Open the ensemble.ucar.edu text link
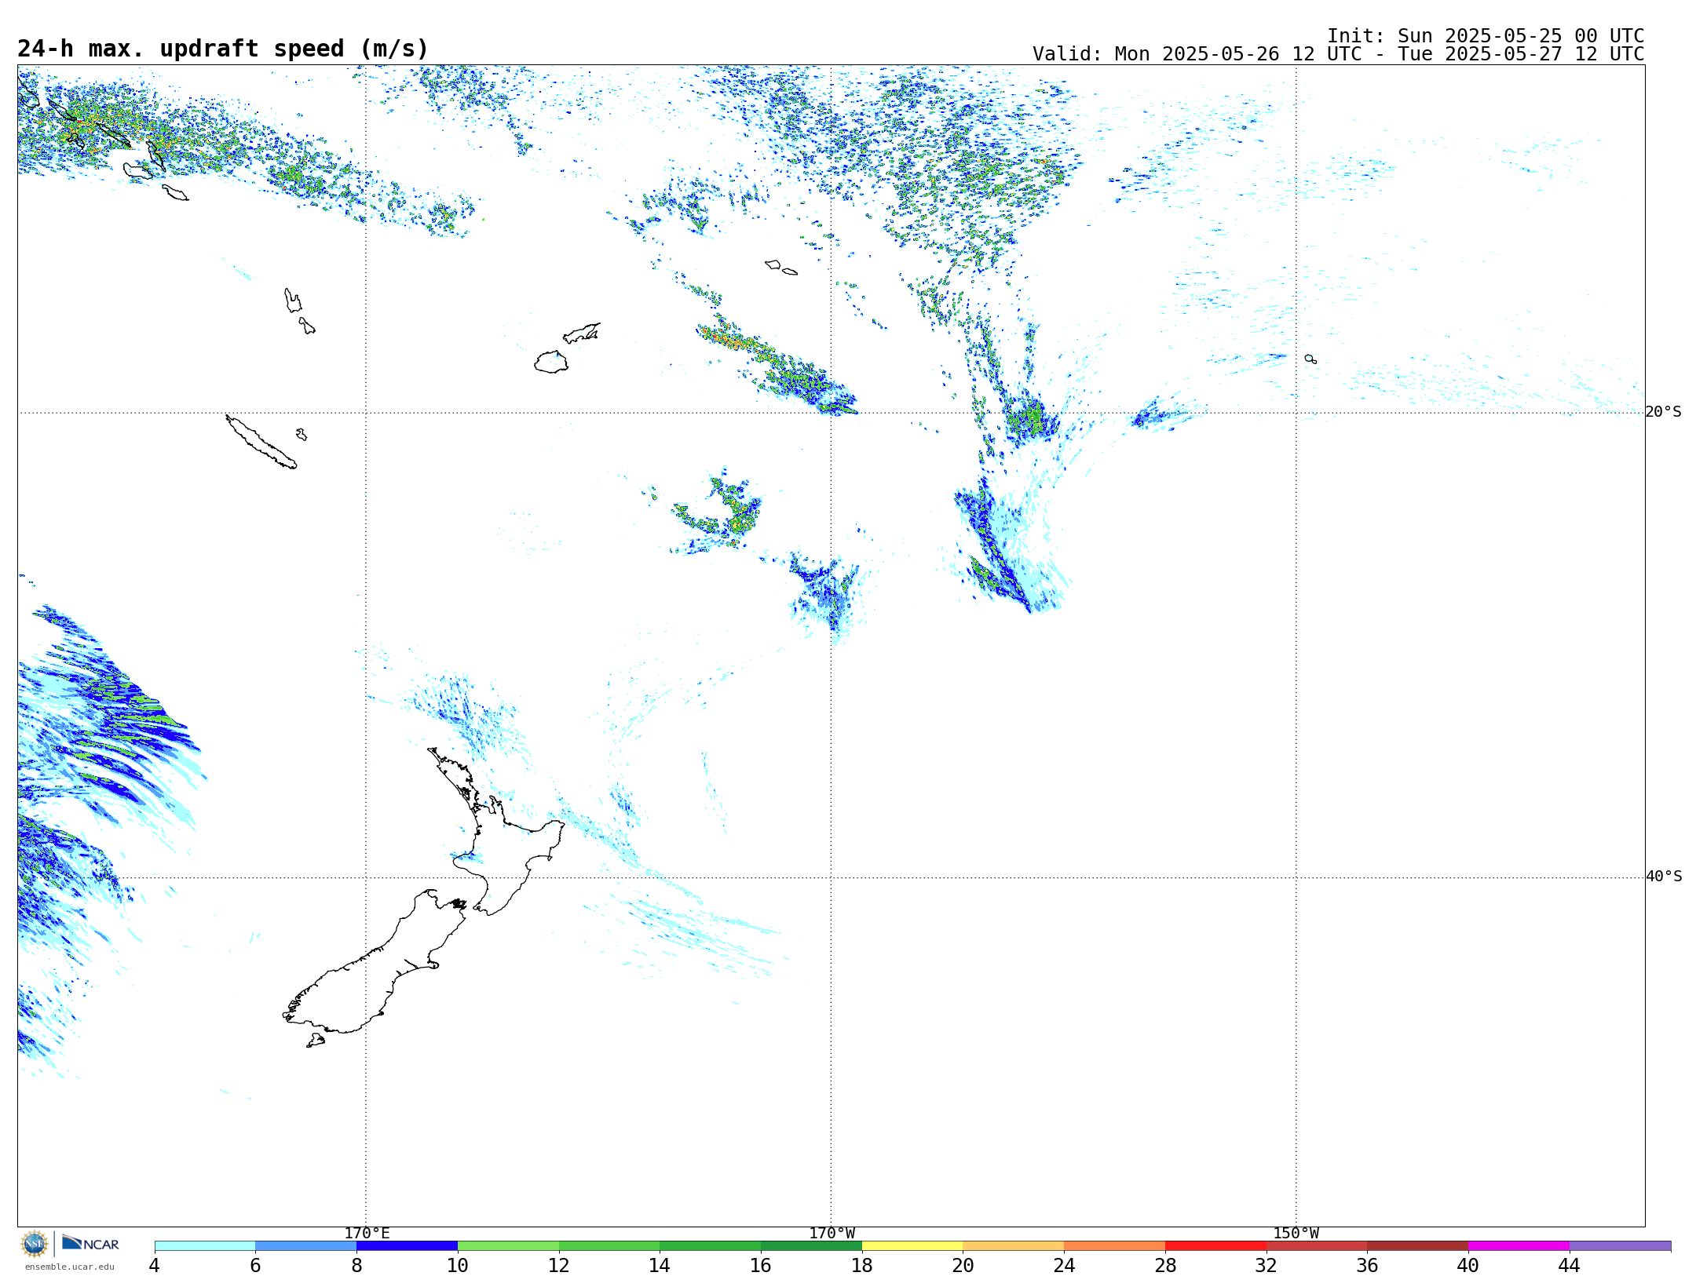1696x1276 pixels. pos(70,1267)
